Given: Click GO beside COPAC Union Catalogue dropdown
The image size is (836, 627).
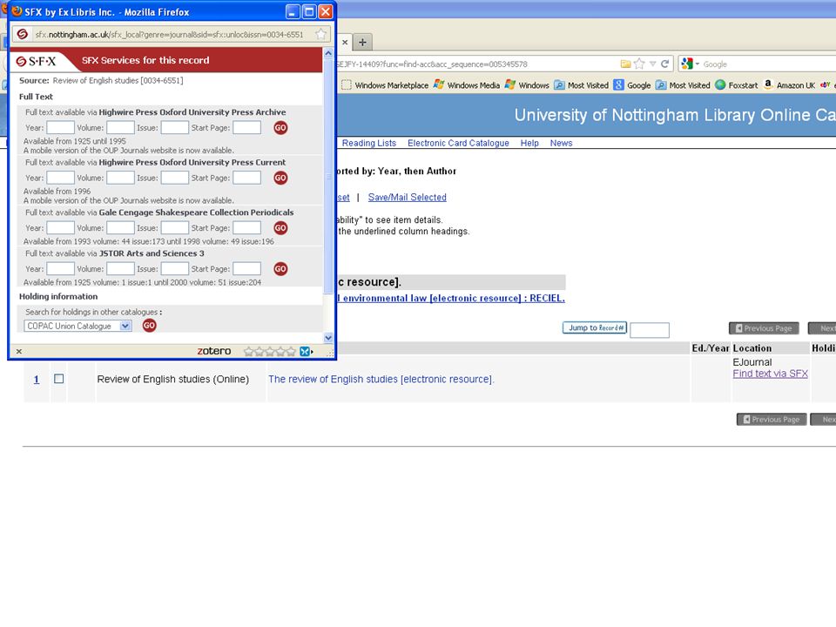Looking at the screenshot, I should [149, 325].
